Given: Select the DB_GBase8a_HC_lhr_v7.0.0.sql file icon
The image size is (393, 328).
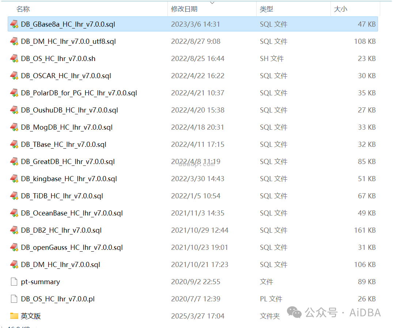Looking at the screenshot, I should pyautogui.click(x=14, y=24).
